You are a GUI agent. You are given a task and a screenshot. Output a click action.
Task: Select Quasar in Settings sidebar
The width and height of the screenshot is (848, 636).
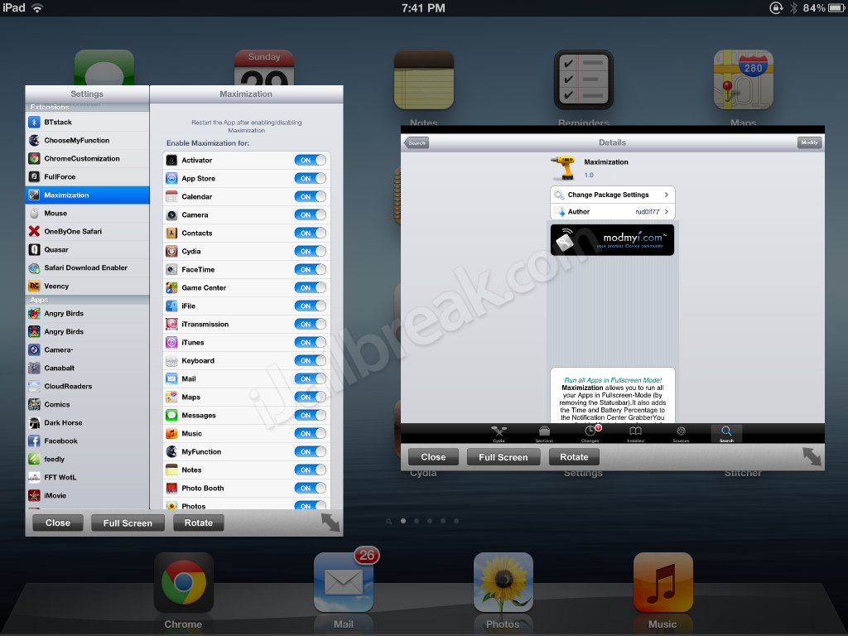[x=87, y=250]
